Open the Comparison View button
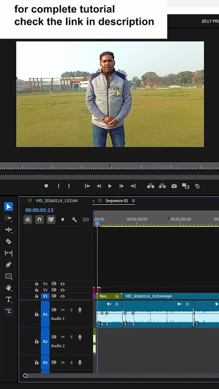Screen dimensions: 219x389 coord(185,186)
